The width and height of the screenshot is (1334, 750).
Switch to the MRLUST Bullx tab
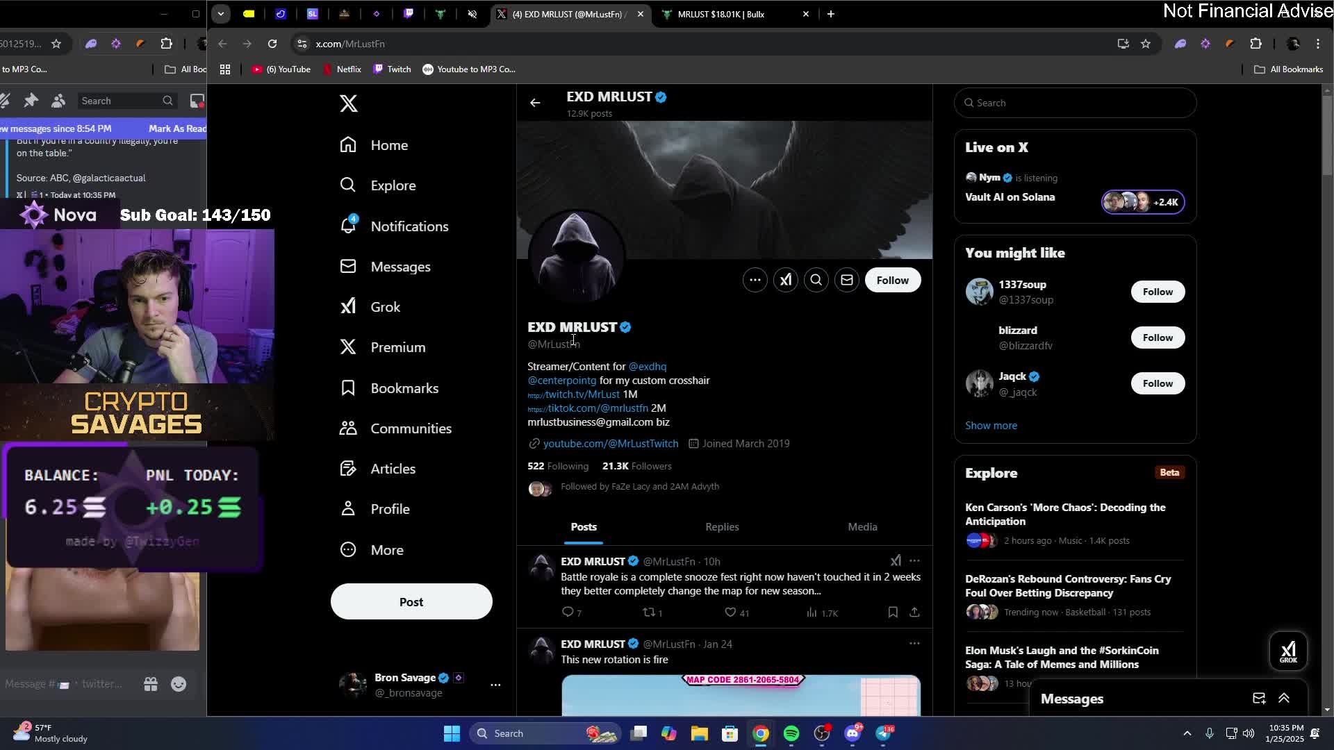coord(735,14)
